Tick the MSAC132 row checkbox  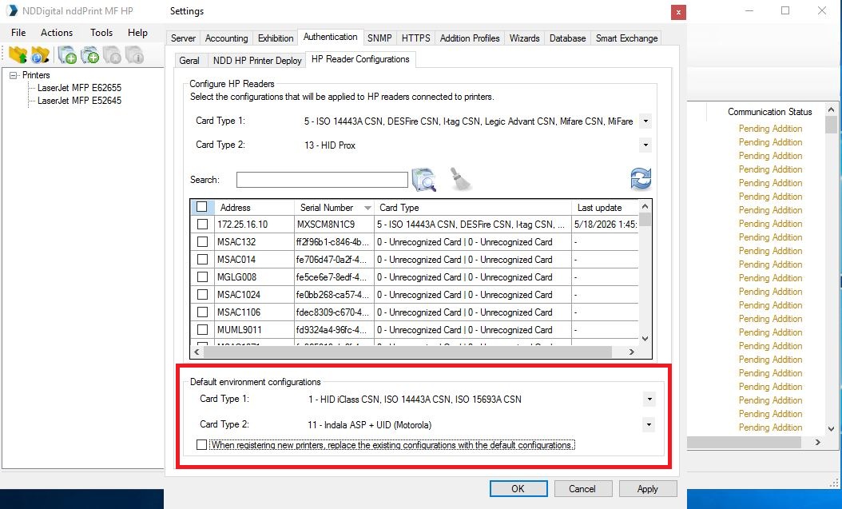click(x=202, y=241)
